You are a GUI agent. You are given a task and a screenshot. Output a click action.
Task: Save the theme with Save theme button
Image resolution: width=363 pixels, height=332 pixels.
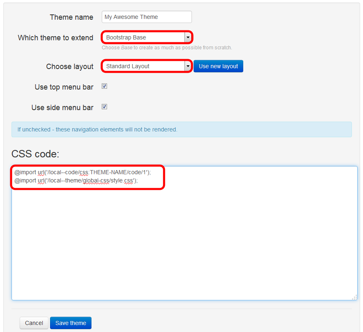pos(71,323)
